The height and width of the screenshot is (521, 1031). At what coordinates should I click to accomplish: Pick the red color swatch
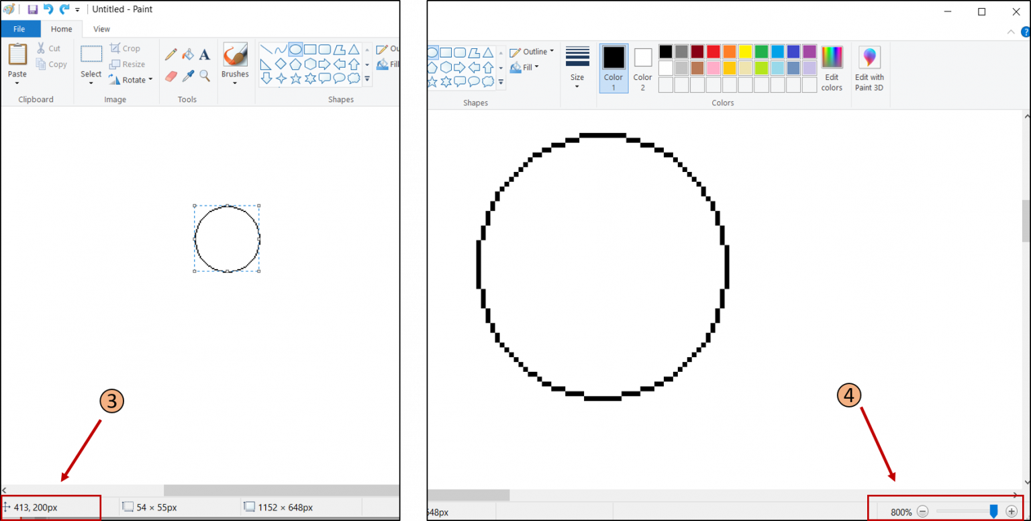click(714, 52)
